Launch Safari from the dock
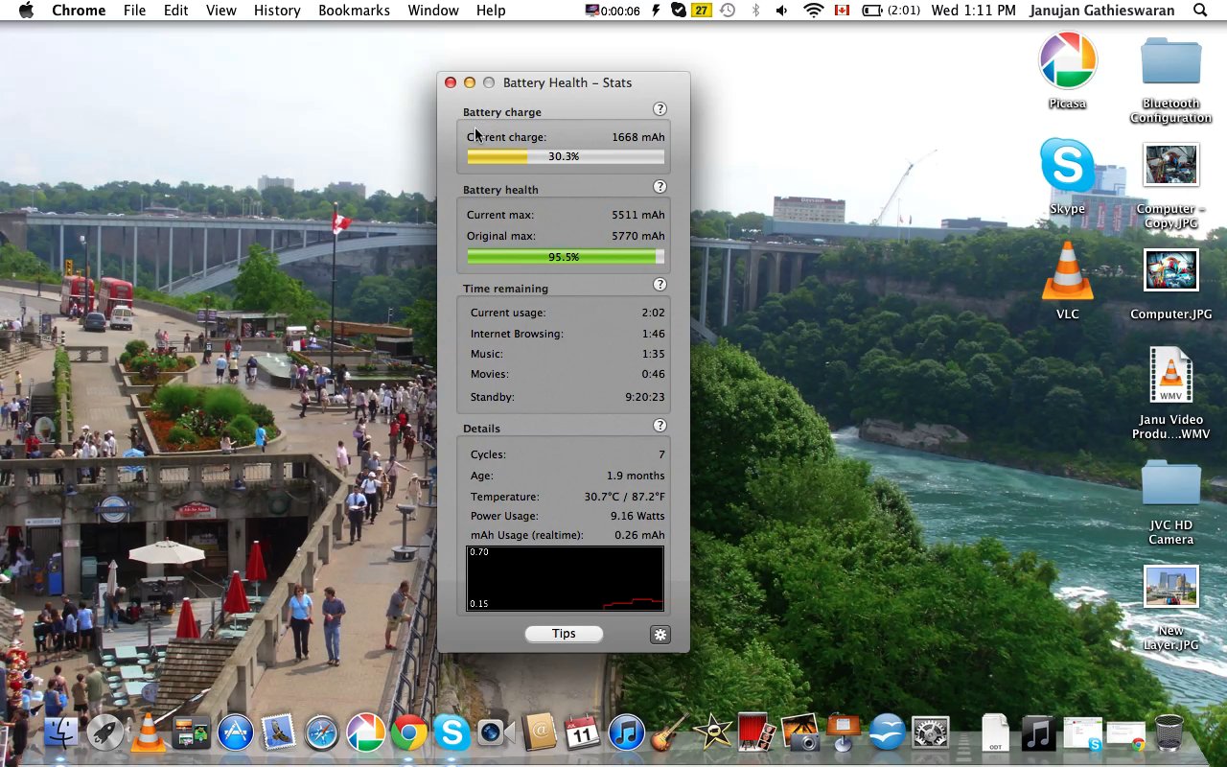 [x=322, y=733]
